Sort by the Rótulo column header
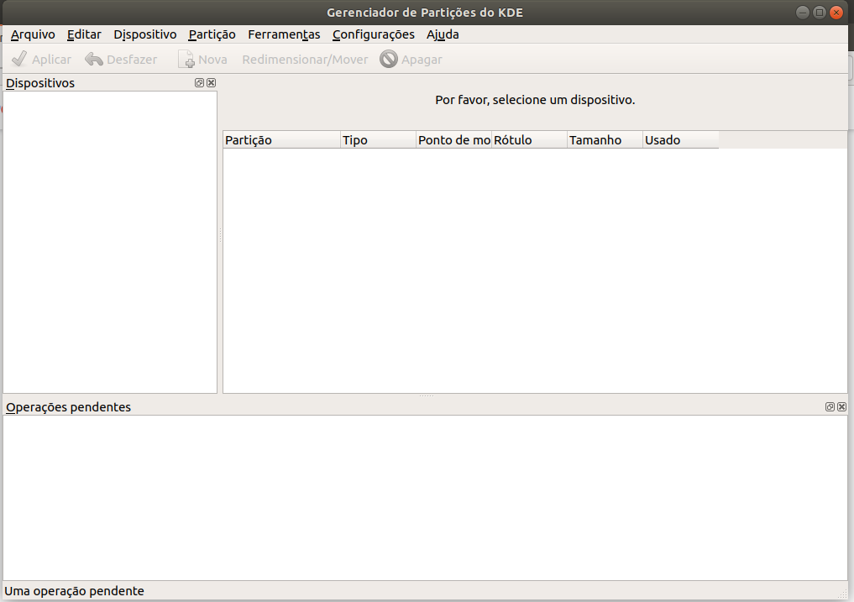Screen dimensions: 854x602 529,140
